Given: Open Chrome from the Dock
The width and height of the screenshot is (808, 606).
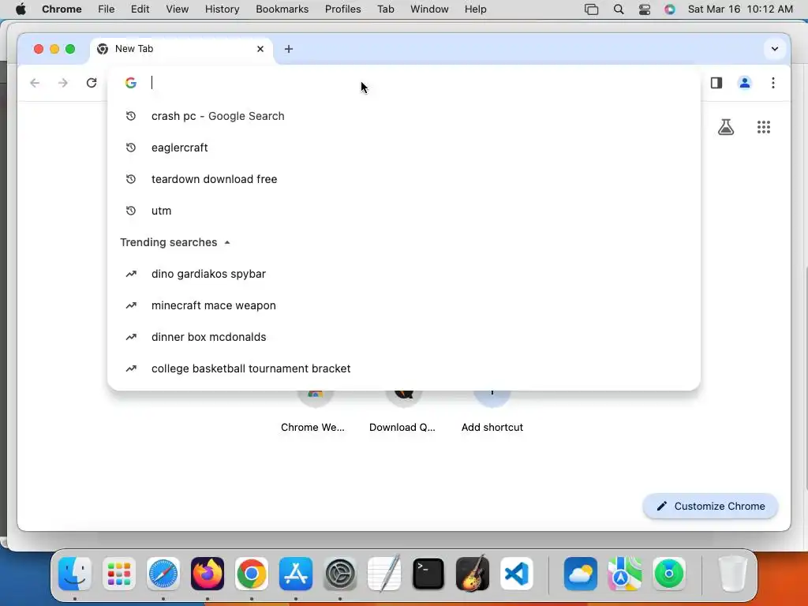Looking at the screenshot, I should 252,574.
